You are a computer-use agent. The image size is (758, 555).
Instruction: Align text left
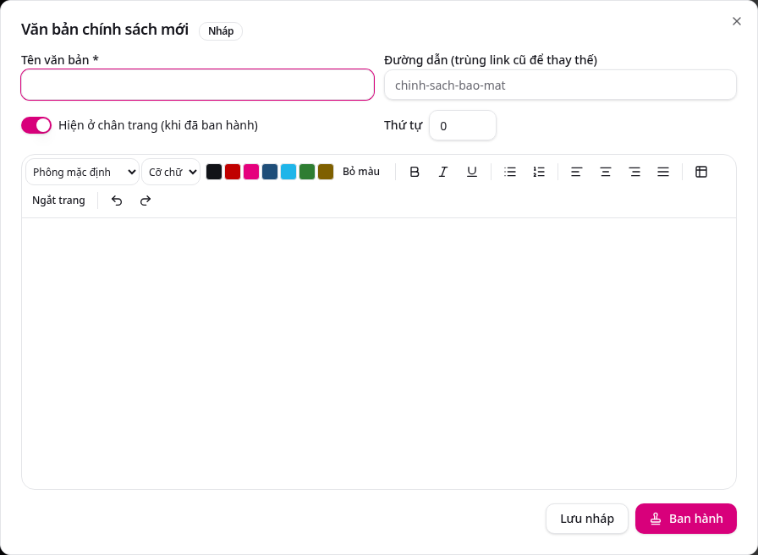pos(576,172)
